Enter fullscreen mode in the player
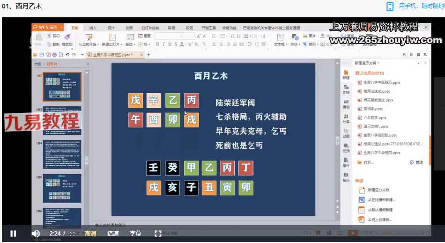The image size is (445, 243). tap(158, 233)
